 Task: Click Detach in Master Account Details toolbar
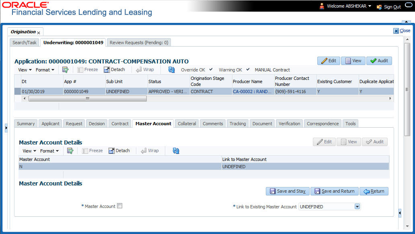tap(119, 151)
